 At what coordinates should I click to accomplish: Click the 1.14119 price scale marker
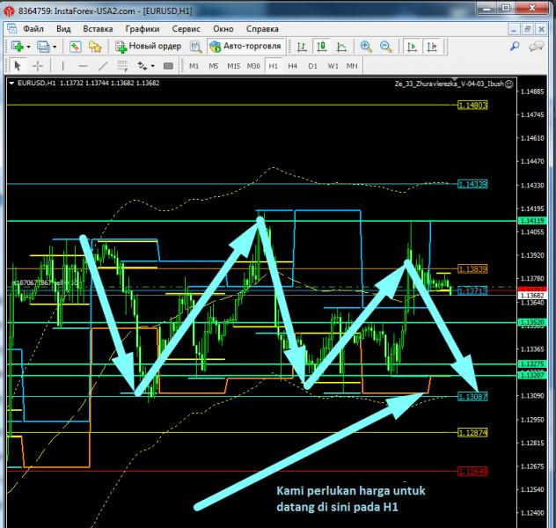pyautogui.click(x=533, y=221)
